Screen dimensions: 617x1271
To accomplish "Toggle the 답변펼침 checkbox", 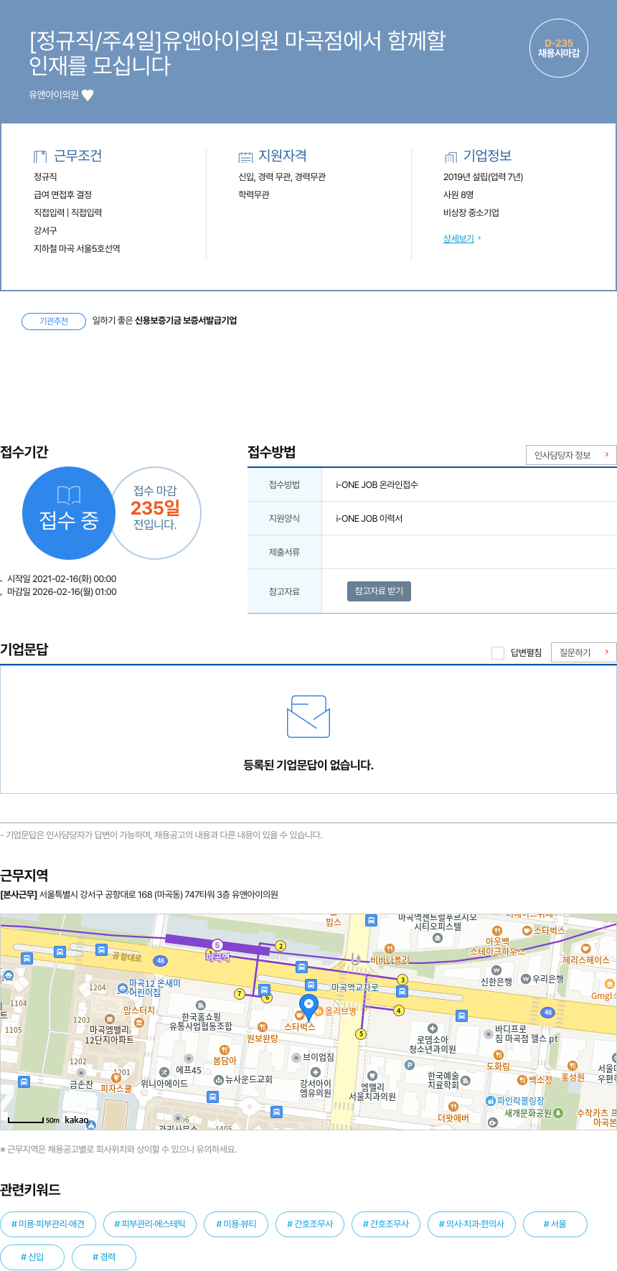I will click(x=497, y=652).
